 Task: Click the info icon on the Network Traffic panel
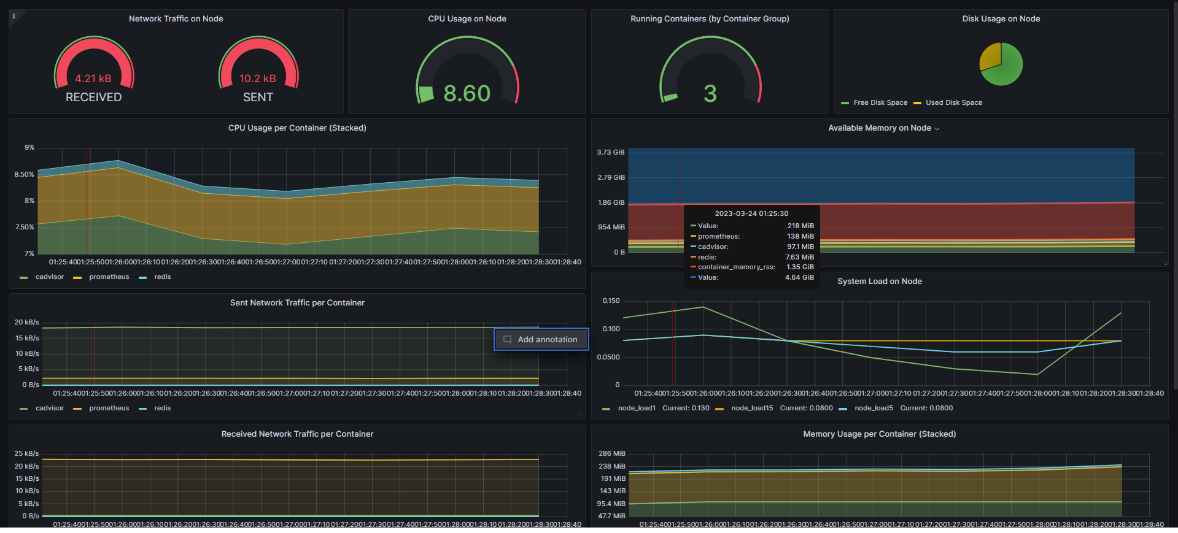[x=14, y=16]
